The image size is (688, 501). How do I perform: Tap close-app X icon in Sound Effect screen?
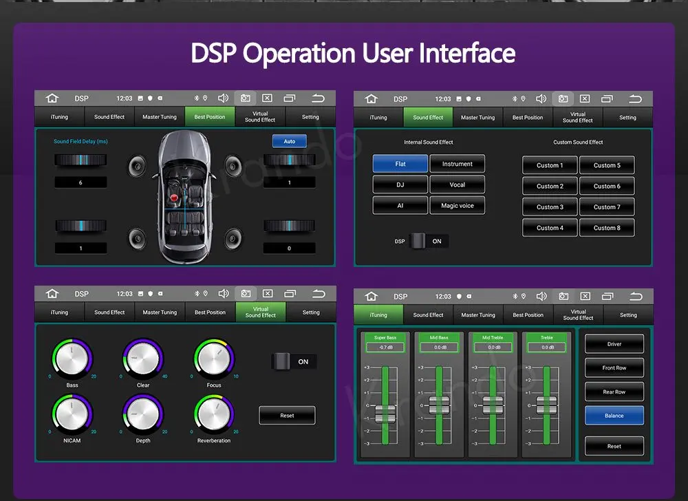(585, 98)
